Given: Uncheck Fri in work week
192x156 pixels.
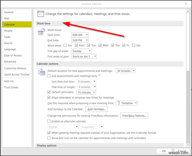Looking at the screenshot, I should pyautogui.click(x=124, y=45).
